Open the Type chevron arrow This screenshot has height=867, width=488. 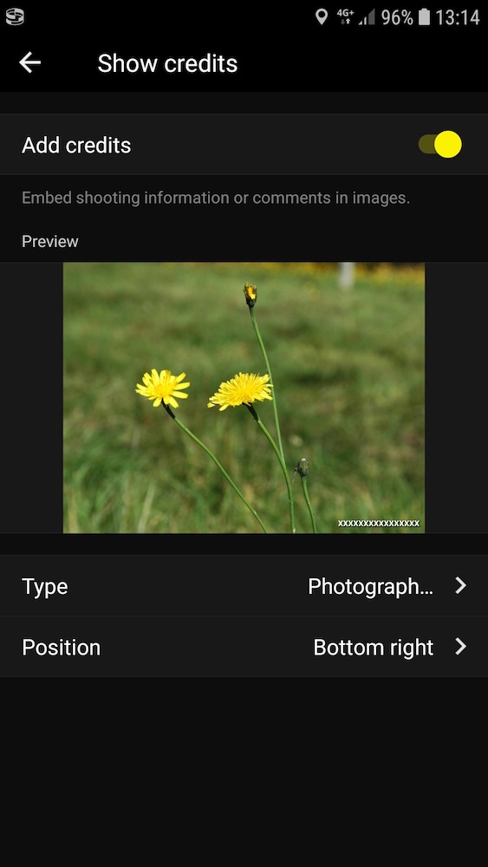tap(461, 585)
